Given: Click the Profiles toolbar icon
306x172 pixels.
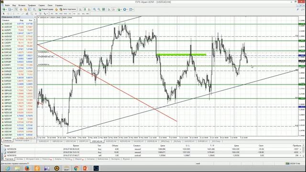Looking at the screenshot, I should pyautogui.click(x=9, y=10).
